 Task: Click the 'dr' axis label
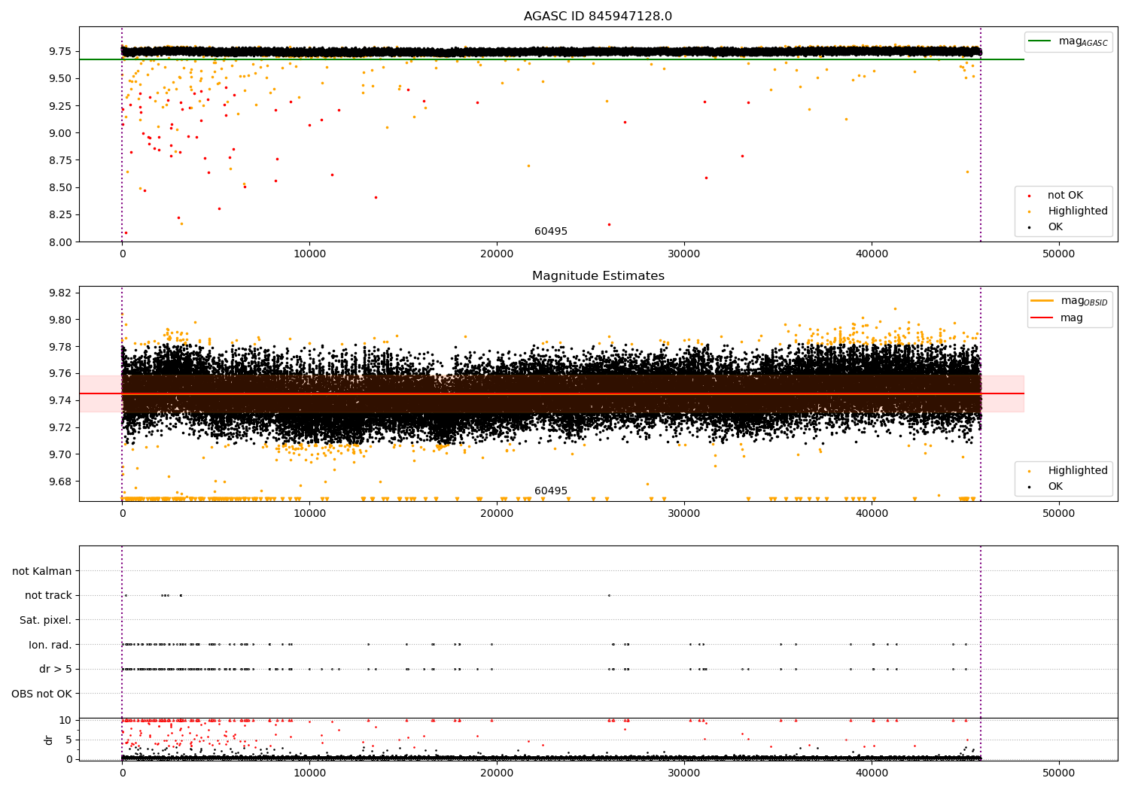49,740
